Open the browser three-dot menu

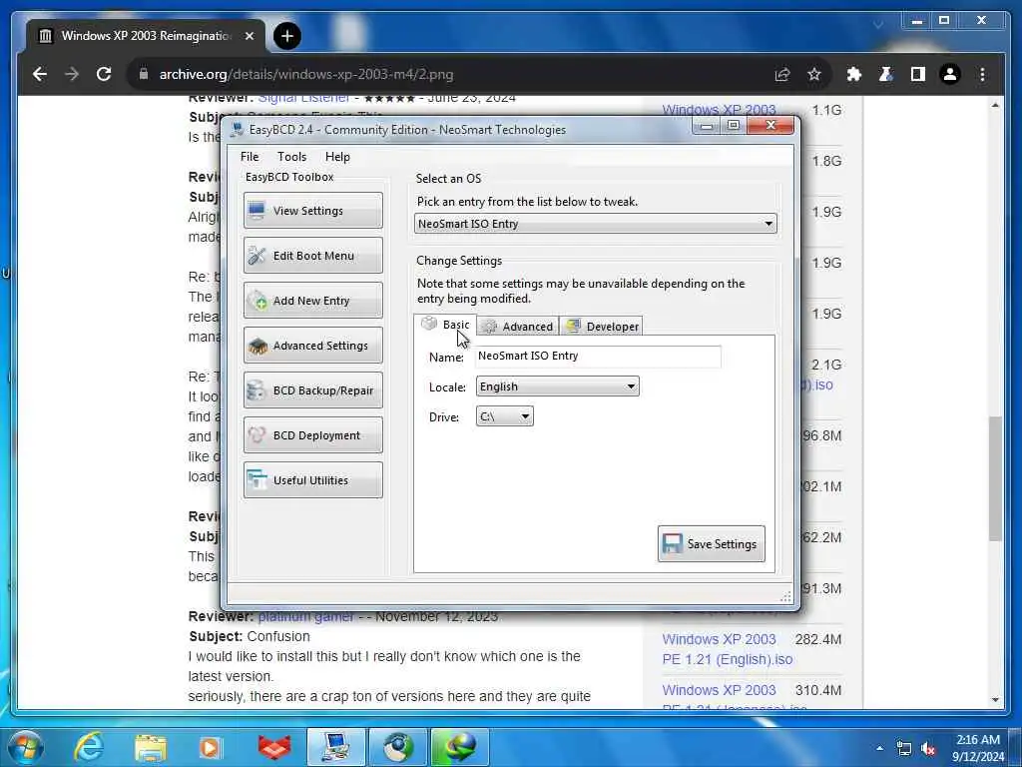(x=982, y=74)
